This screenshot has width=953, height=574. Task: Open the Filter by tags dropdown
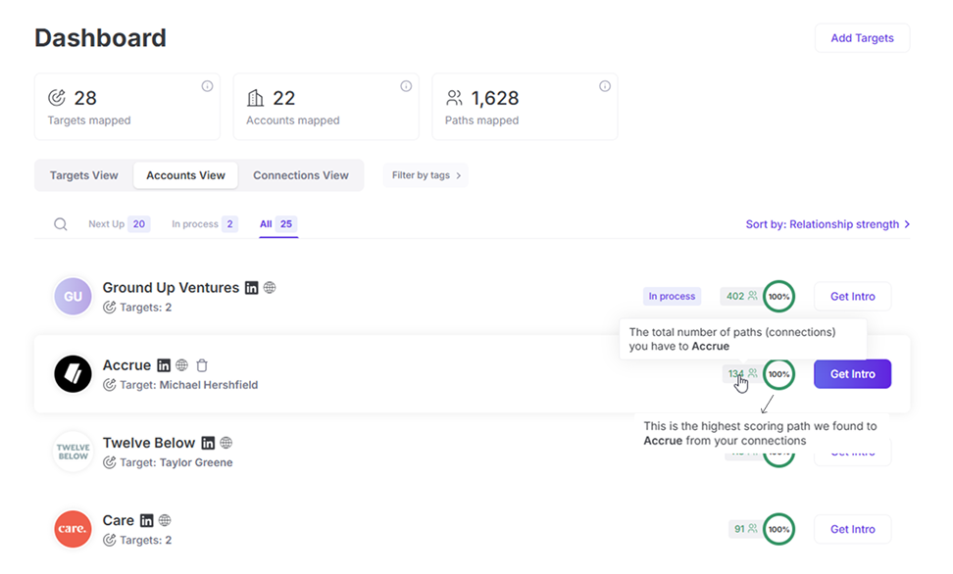click(x=425, y=174)
